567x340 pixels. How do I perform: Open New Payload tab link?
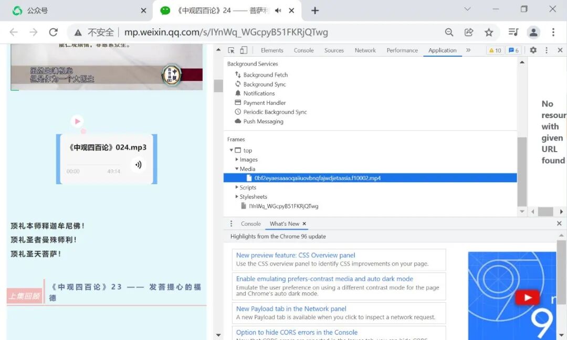[291, 309]
